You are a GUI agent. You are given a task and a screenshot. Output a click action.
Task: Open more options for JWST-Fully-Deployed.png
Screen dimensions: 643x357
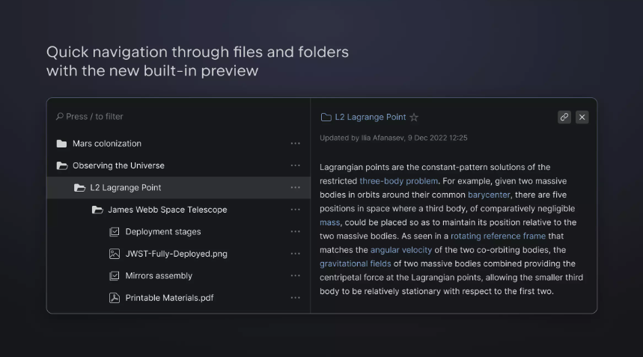(x=296, y=254)
